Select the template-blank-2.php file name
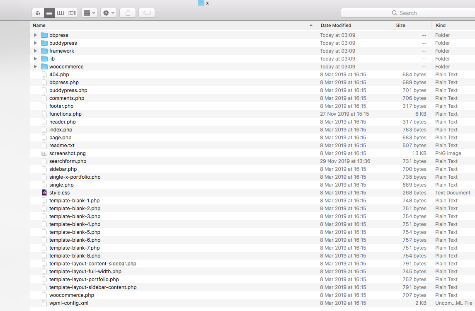475x311 pixels. (x=75, y=209)
